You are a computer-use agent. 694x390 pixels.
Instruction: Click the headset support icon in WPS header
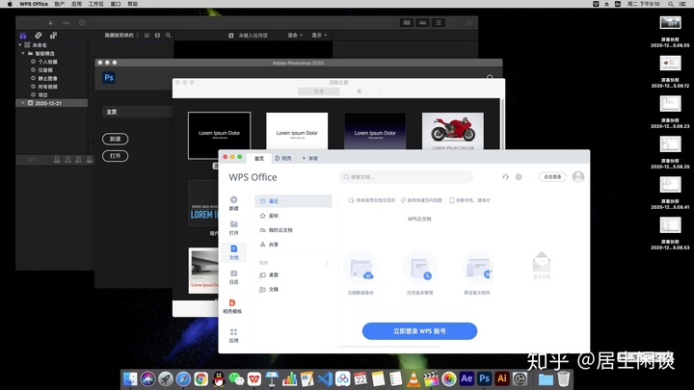(505, 177)
